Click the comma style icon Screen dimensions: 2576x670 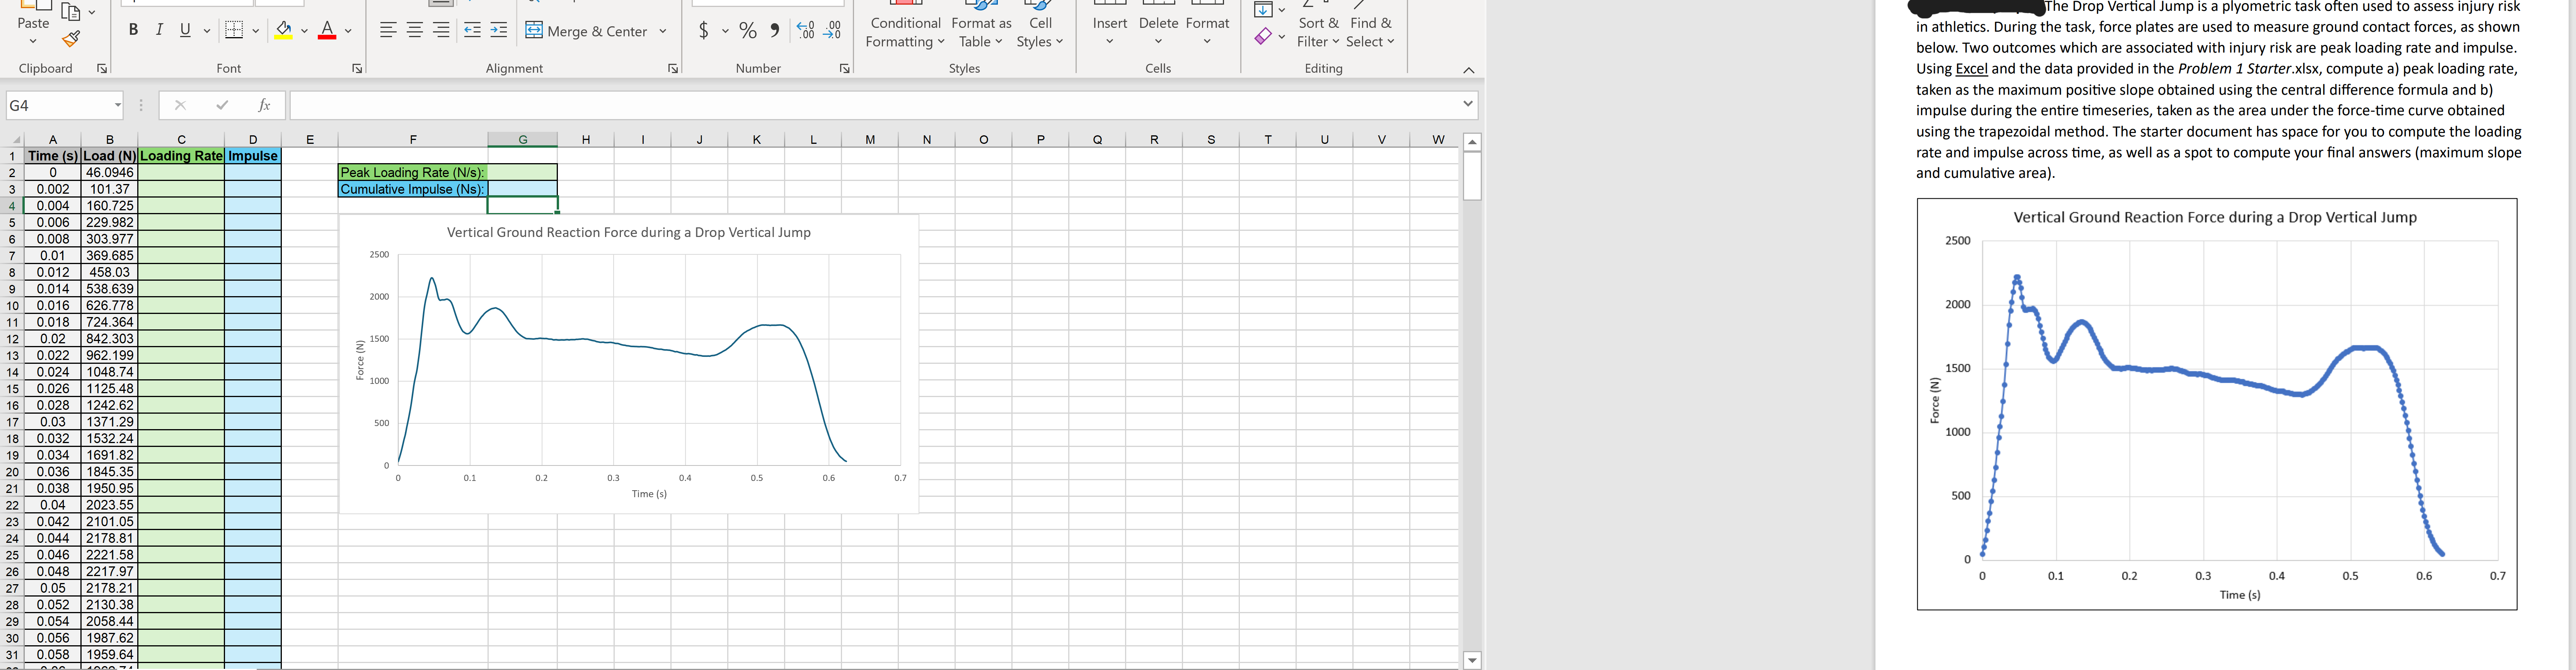(x=775, y=30)
